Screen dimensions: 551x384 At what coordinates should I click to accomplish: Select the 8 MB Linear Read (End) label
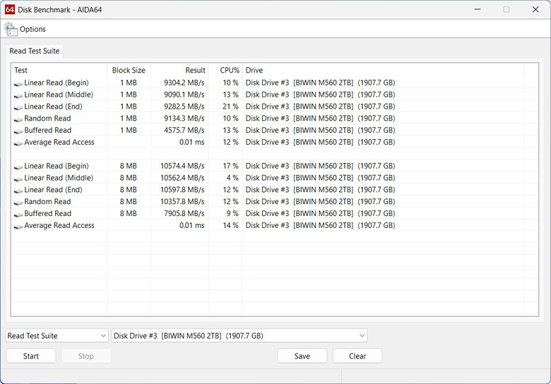[53, 190]
